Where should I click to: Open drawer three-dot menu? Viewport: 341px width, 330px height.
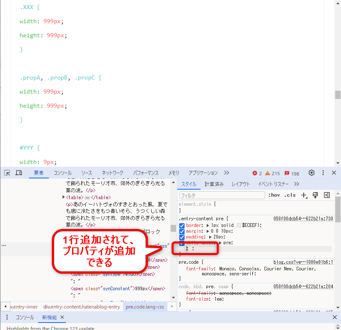click(7, 317)
